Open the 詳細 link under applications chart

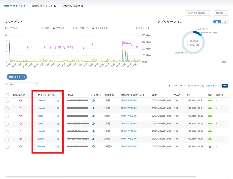coord(224,62)
